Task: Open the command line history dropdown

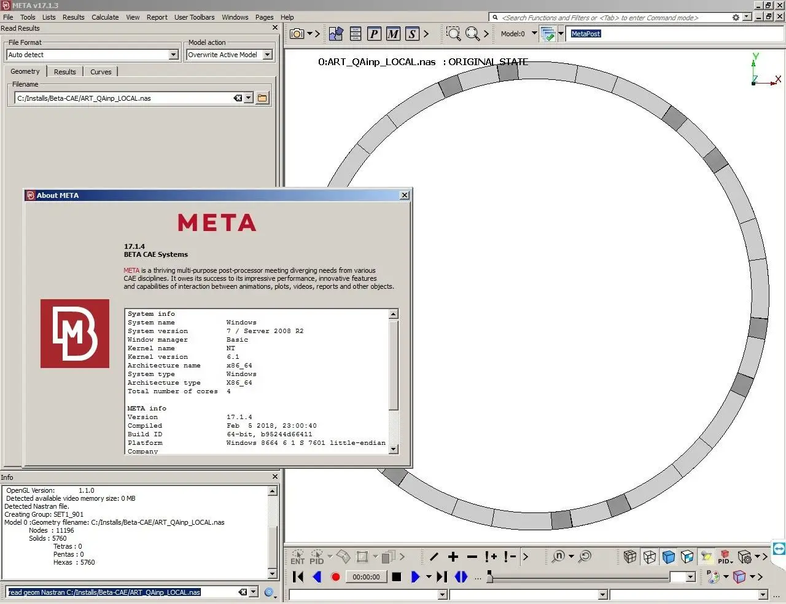Action: click(254, 592)
